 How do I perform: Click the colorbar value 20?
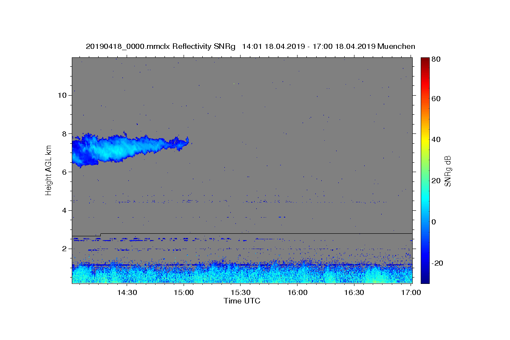pyautogui.click(x=436, y=181)
